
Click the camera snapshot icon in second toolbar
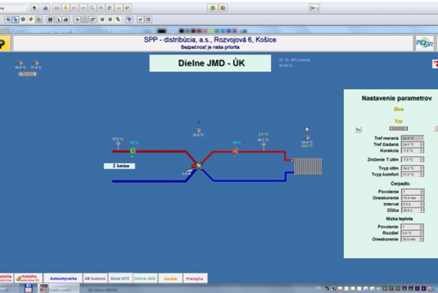tap(39, 20)
